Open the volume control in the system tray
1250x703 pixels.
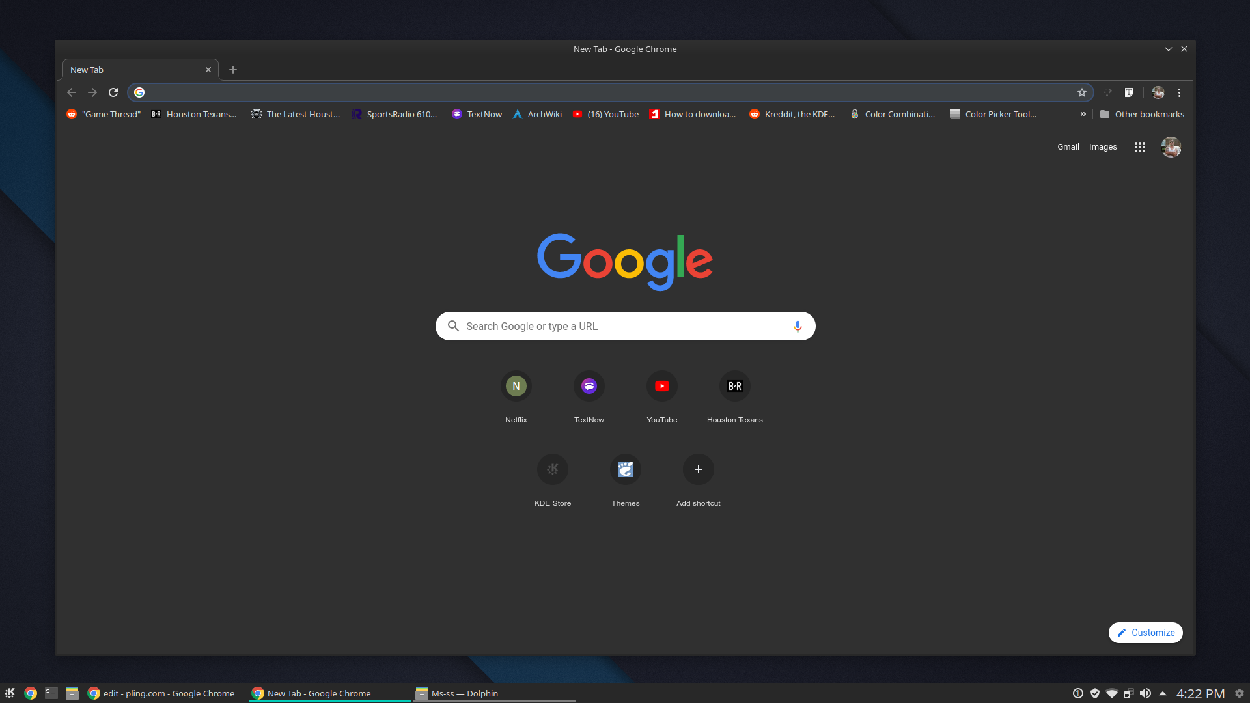pos(1145,693)
